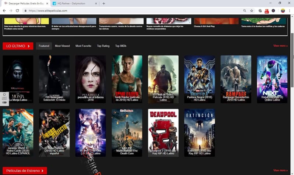Select the Most Viewed tab
This screenshot has width=294, height=175.
pos(62,46)
